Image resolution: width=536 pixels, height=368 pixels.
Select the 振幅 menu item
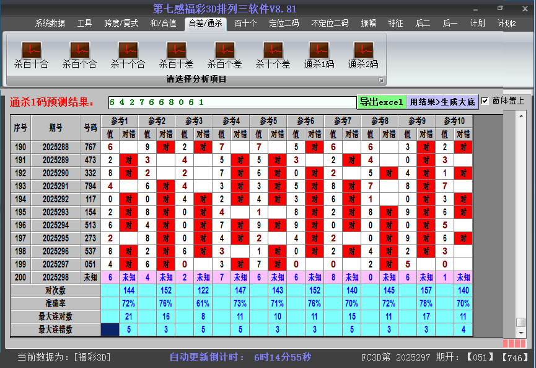click(368, 24)
